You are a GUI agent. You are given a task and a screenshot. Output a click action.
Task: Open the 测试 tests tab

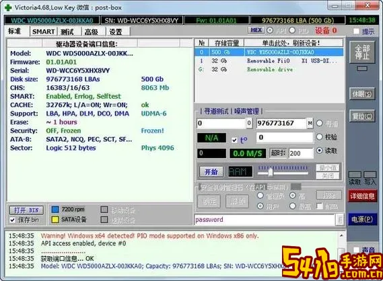point(67,32)
